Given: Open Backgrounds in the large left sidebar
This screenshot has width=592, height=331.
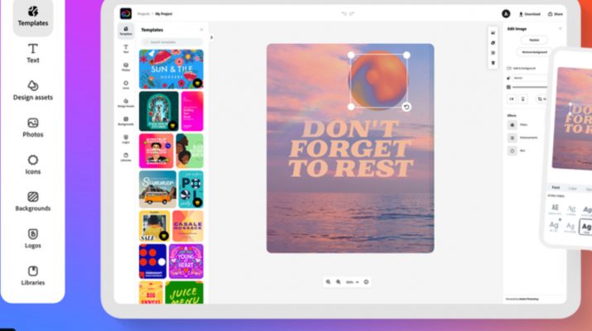Looking at the screenshot, I should [33, 202].
